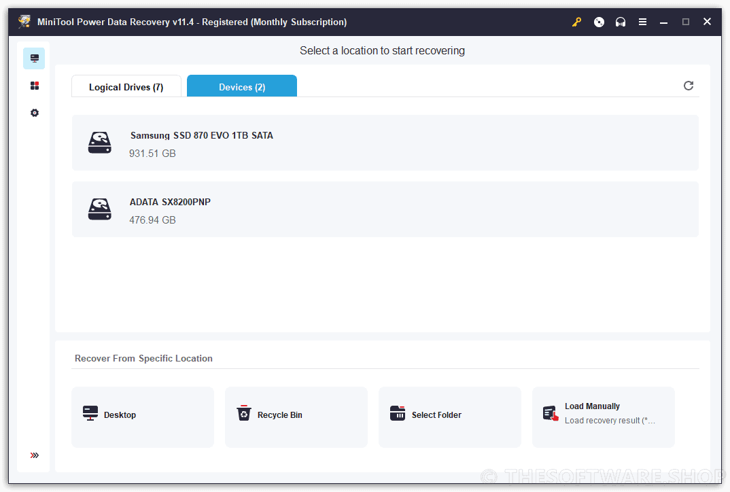The image size is (730, 492).
Task: Open support via headphones icon
Action: (621, 22)
